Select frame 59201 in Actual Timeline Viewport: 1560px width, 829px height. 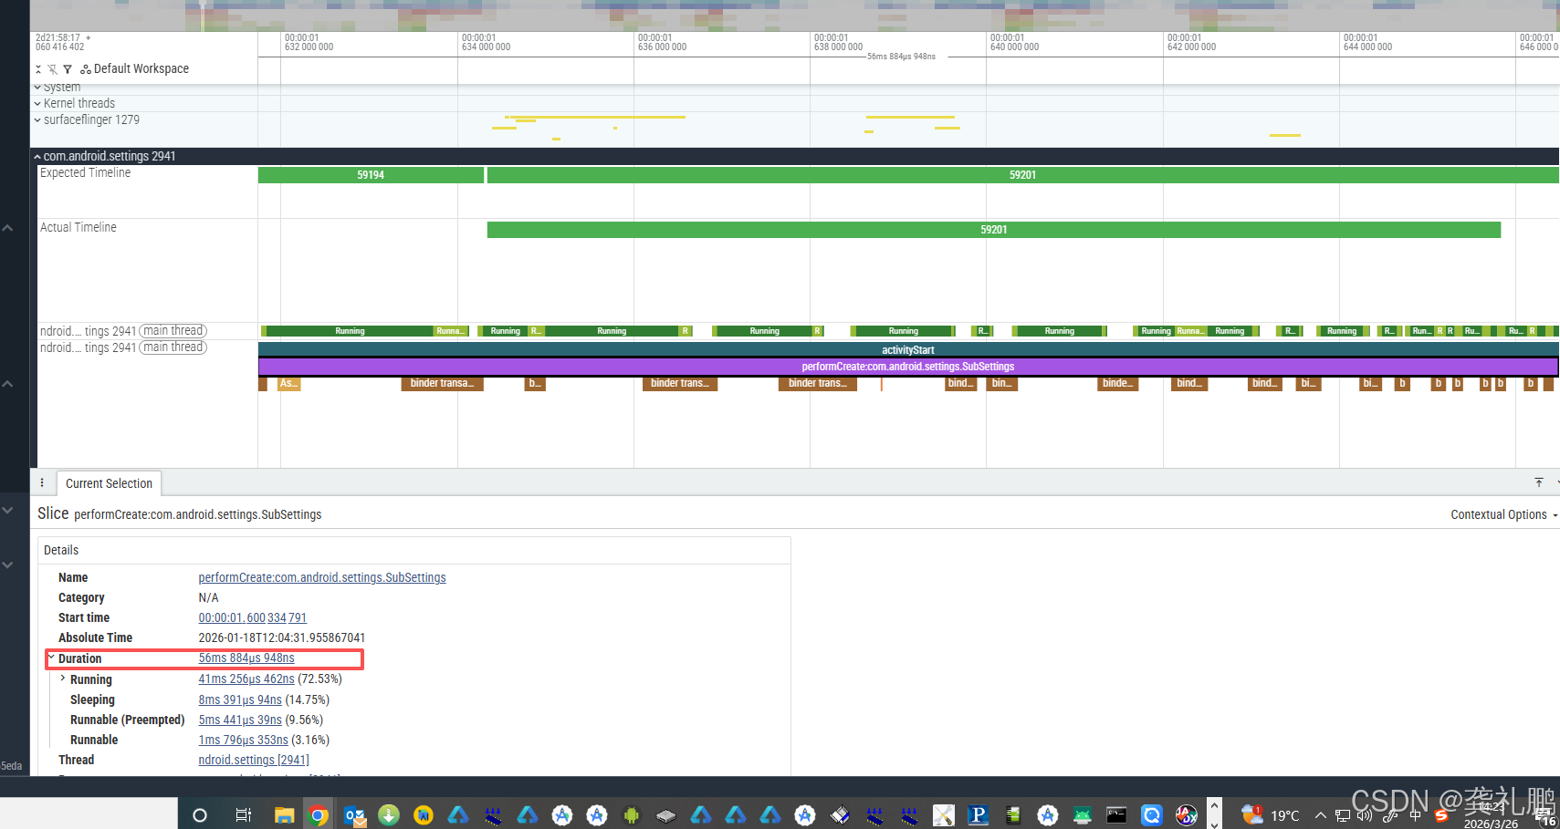(993, 230)
